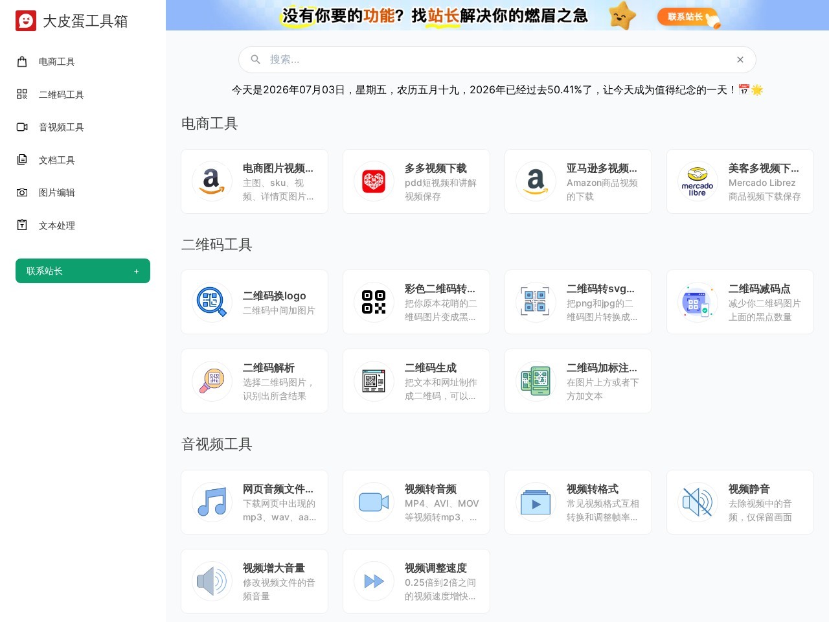Click the speaker icon on 视频增大音量

(x=212, y=581)
